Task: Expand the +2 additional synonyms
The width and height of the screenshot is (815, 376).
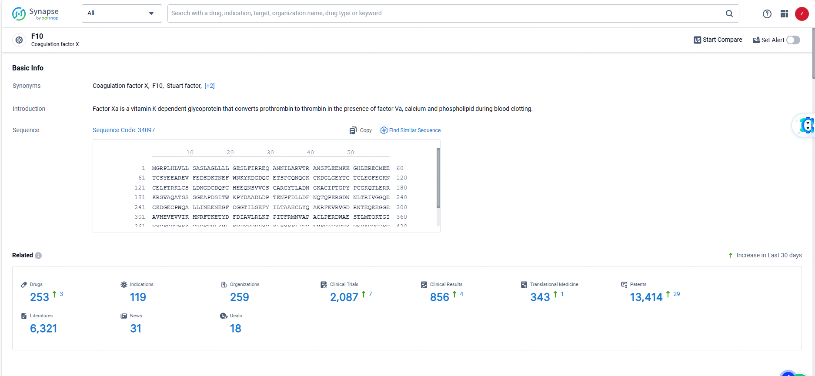Action: [x=210, y=86]
